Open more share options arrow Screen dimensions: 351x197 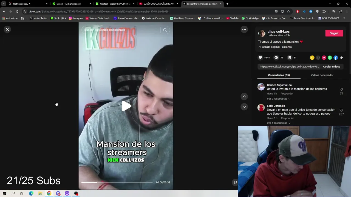click(x=341, y=58)
